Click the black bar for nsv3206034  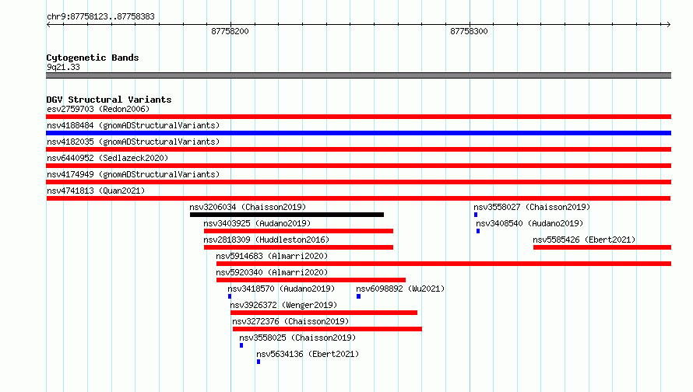pyautogui.click(x=287, y=215)
